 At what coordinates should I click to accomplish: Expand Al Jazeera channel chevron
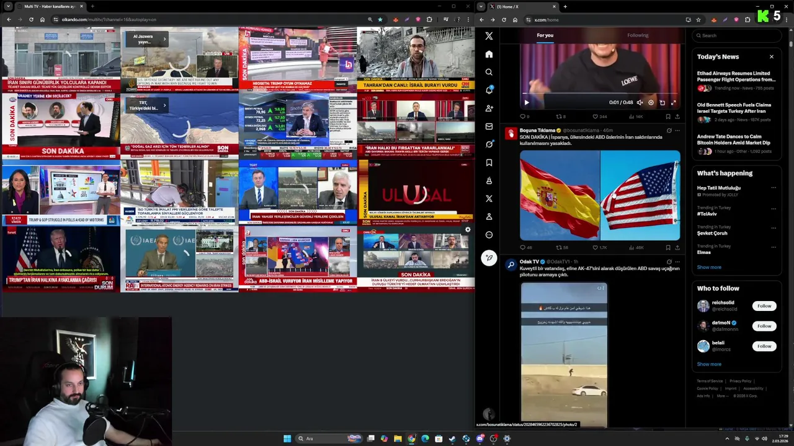164,39
